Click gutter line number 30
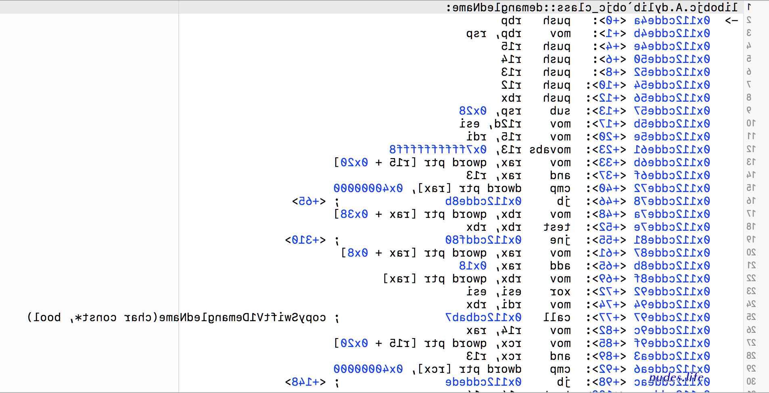 (750, 381)
